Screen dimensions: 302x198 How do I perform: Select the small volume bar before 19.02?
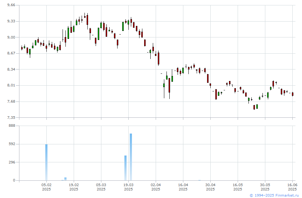tap(65, 179)
